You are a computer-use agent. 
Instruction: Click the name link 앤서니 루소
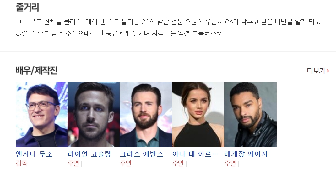point(34,154)
